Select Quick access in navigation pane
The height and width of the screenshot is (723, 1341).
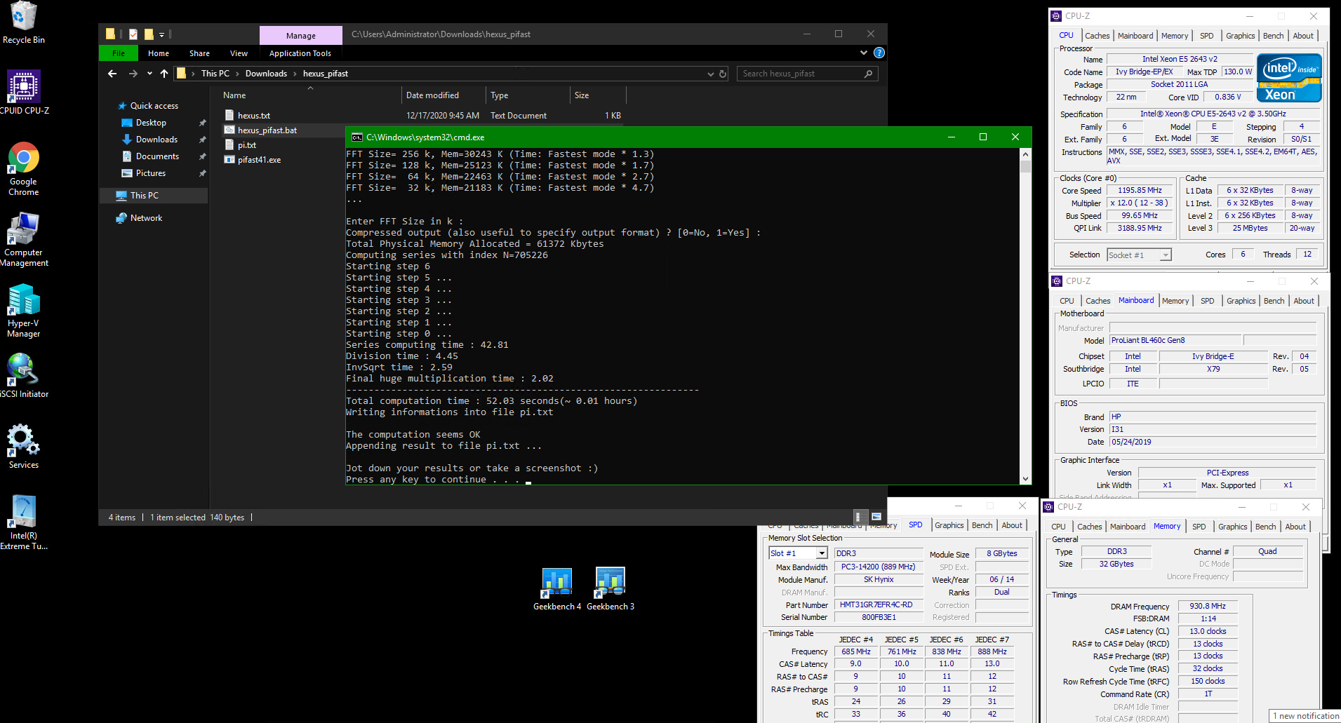click(154, 106)
